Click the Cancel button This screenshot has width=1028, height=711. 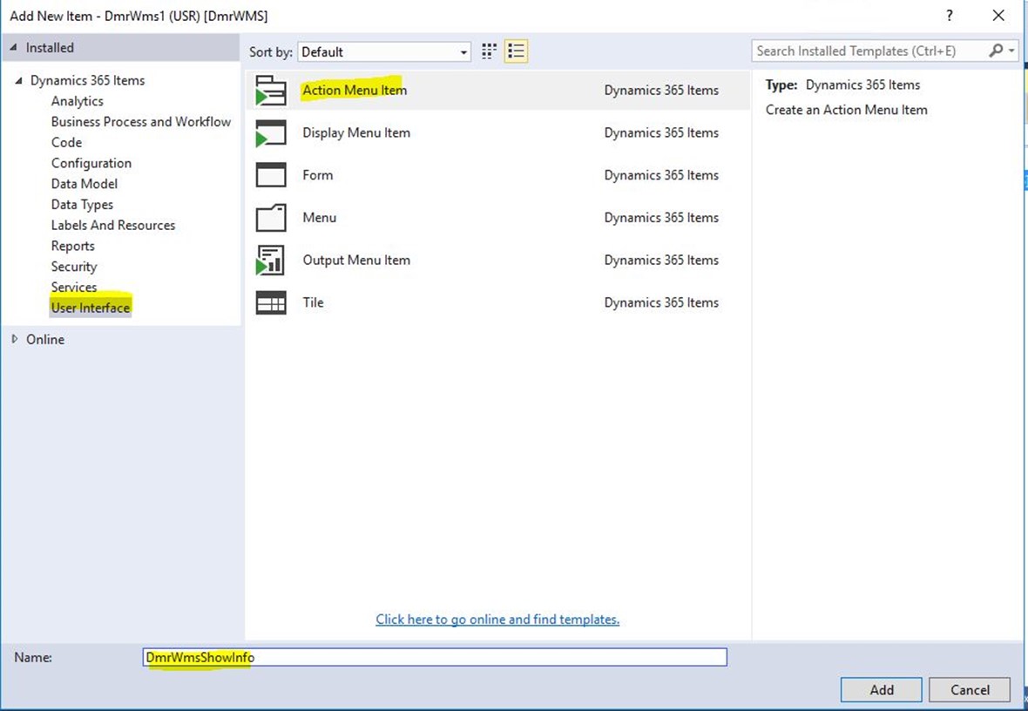click(971, 690)
